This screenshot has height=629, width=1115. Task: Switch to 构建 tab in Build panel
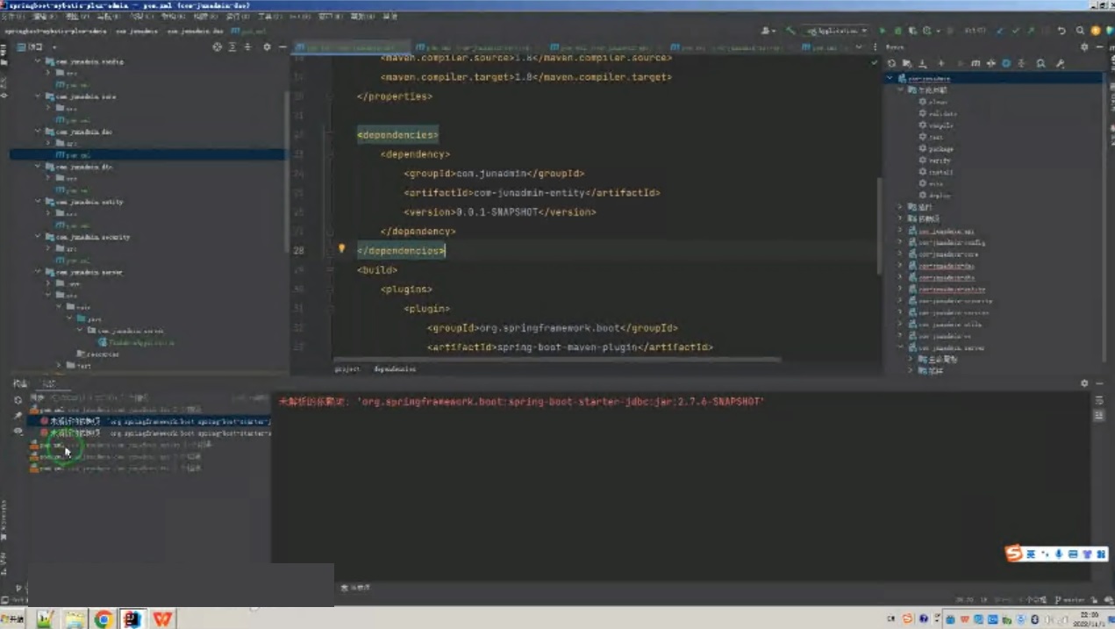click(x=19, y=383)
